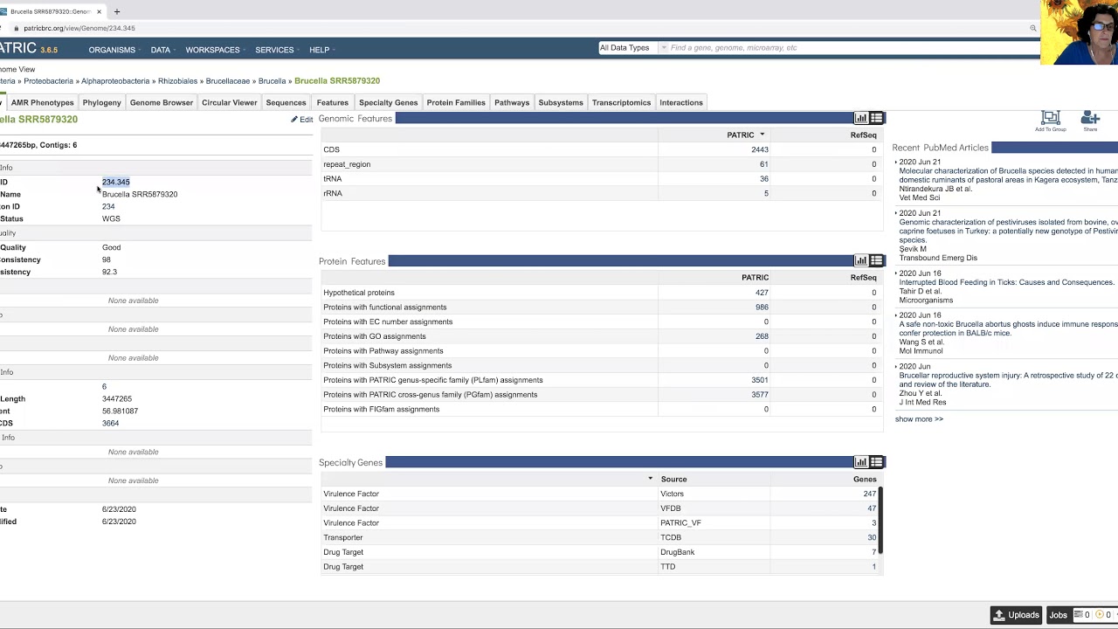Click the repeat_region count 61

click(764, 164)
